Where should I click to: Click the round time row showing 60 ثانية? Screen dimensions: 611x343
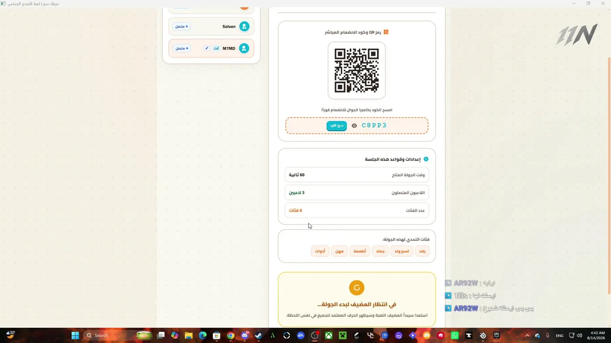click(357, 175)
